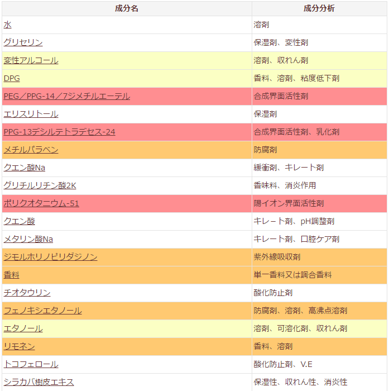This screenshot has height=391, width=389.
Task: Click the キレート剤、pH調整剤 cell
Action: (319, 221)
